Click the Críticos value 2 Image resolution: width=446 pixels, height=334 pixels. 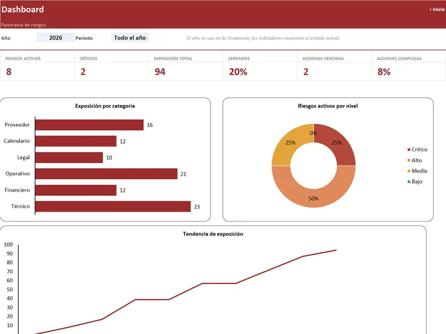(83, 72)
